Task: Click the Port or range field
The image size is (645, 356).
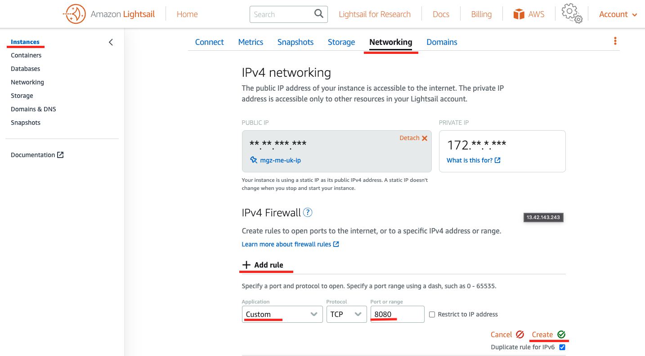Action: 397,314
